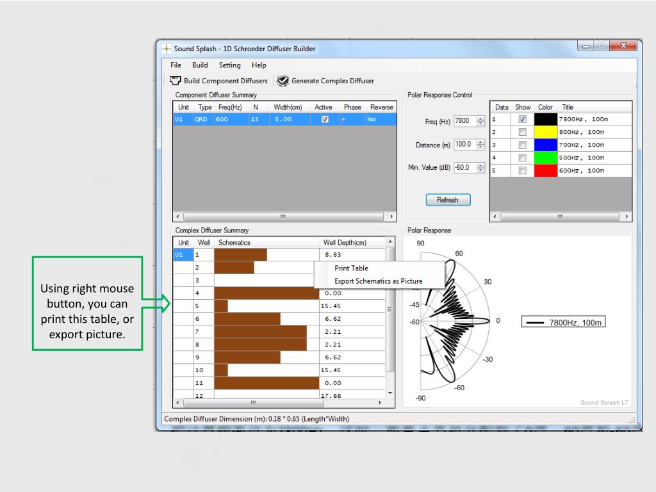This screenshot has height=492, width=656.
Task: Click Well Depth(cm) column header
Action: tap(352, 243)
